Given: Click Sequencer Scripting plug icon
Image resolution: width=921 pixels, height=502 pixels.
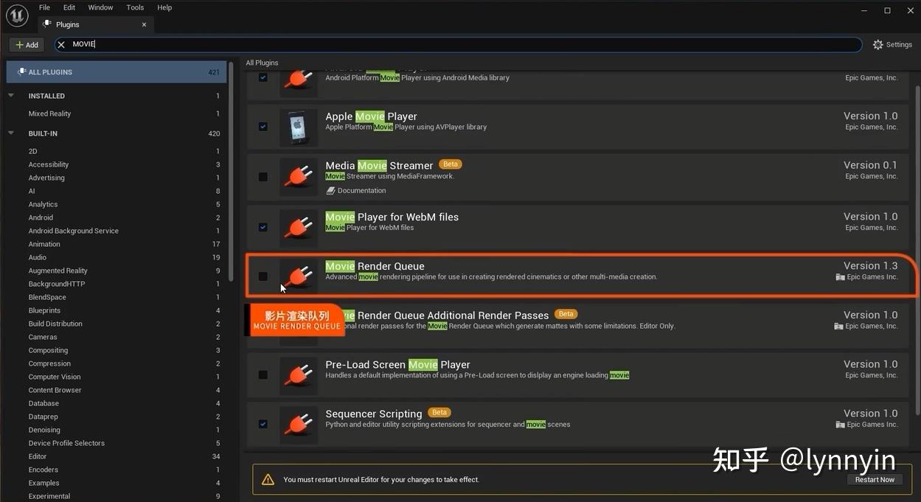Looking at the screenshot, I should 299,424.
